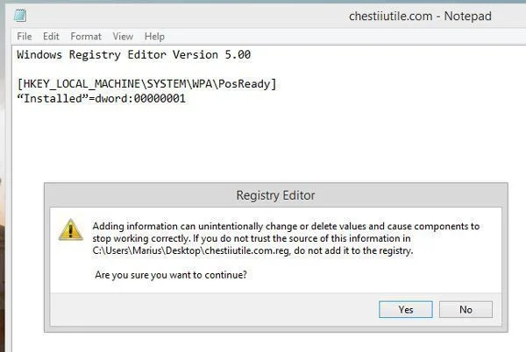
Task: Confirm the registry change with Yes
Action: [406, 309]
